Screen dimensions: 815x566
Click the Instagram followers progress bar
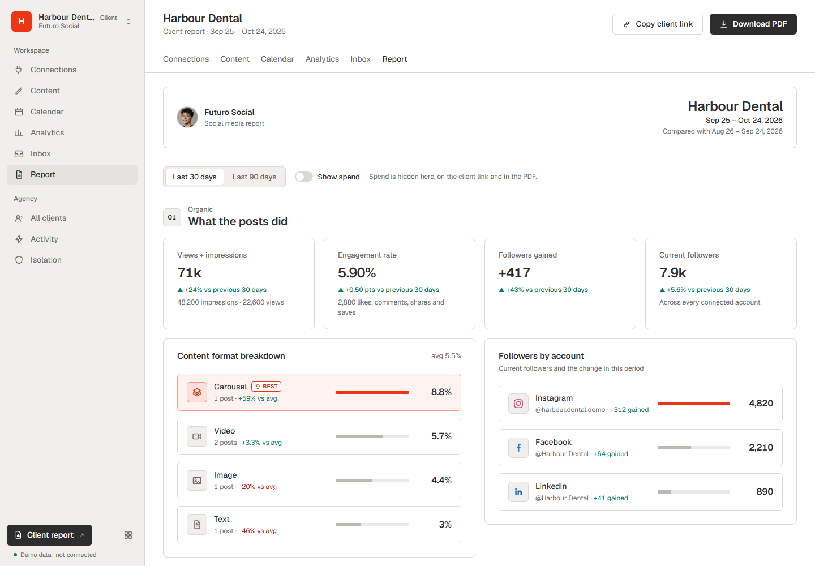coord(694,404)
